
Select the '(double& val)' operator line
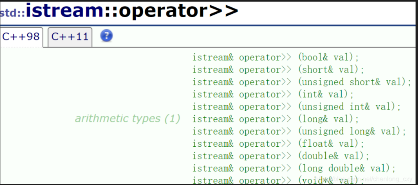tap(281, 156)
